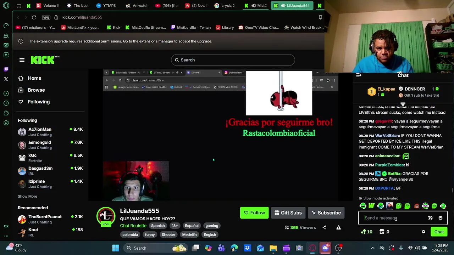454x255 pixels.
Task: Open MistLordRx - Twitch bookmark
Action: tap(190, 28)
